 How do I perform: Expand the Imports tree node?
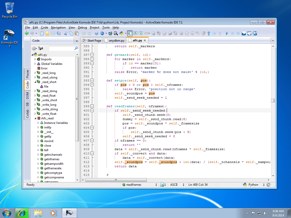35,59
